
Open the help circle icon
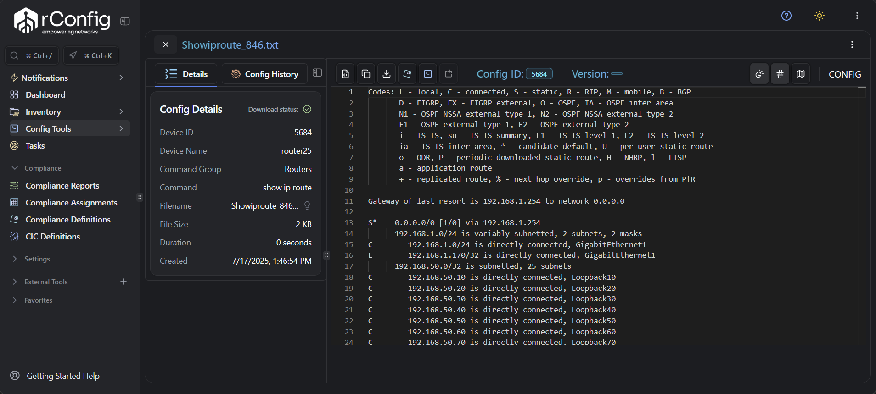click(786, 16)
